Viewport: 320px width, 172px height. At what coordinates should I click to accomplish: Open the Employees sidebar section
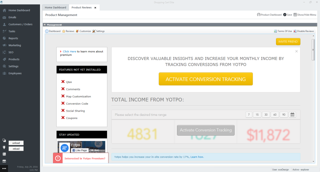[15, 73]
